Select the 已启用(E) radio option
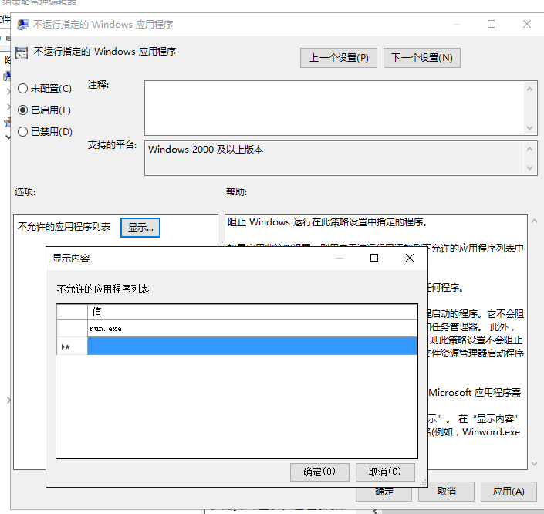The image size is (544, 514). coord(44,110)
